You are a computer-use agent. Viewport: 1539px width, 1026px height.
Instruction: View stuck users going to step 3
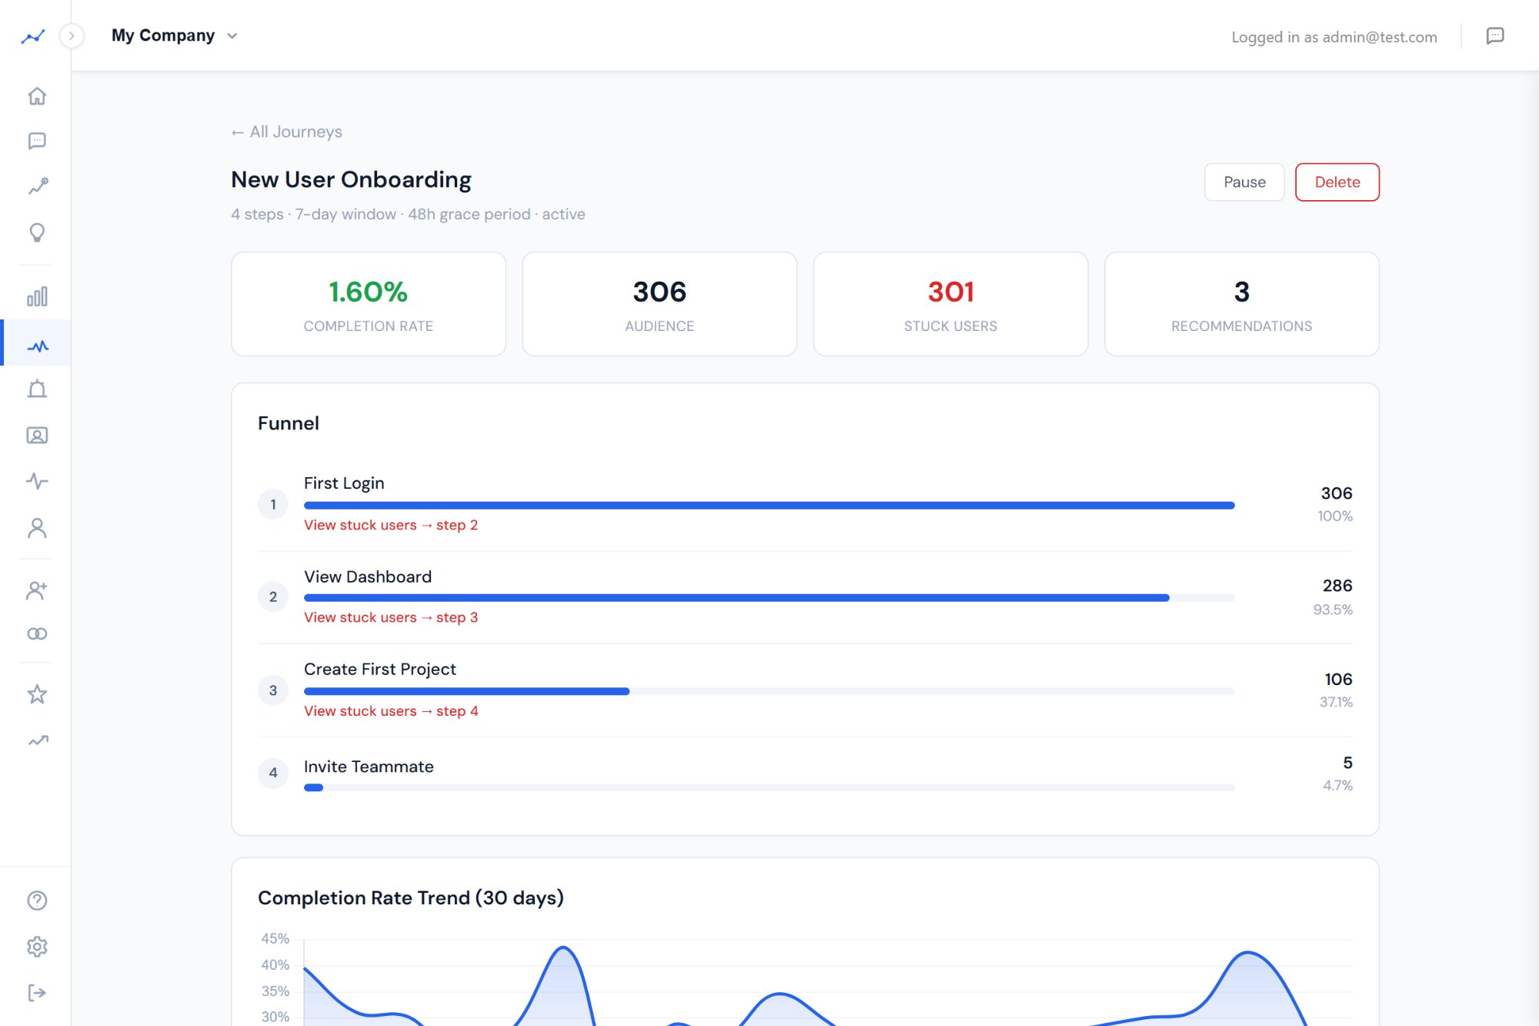click(x=391, y=617)
